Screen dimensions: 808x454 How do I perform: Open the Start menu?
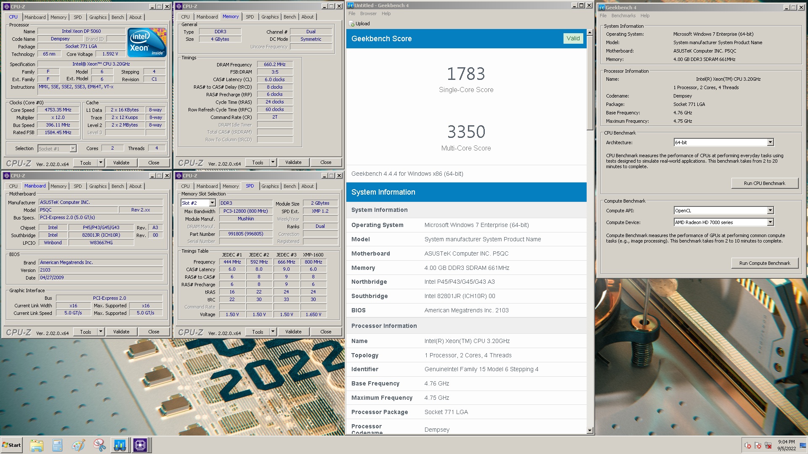11,445
